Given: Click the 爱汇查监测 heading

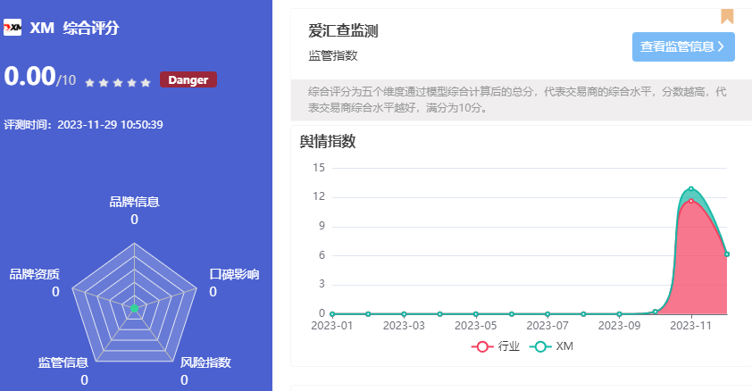Looking at the screenshot, I should (x=343, y=30).
